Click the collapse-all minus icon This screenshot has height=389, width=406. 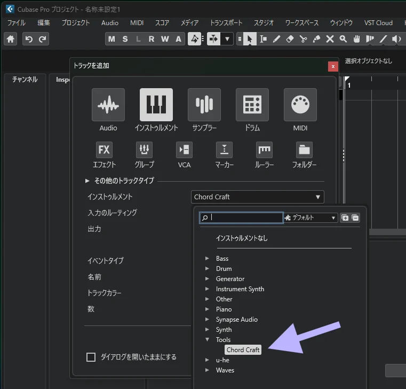click(x=355, y=217)
